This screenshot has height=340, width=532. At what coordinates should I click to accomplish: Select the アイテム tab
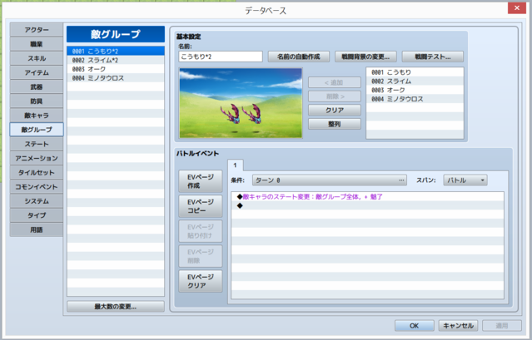tap(37, 72)
